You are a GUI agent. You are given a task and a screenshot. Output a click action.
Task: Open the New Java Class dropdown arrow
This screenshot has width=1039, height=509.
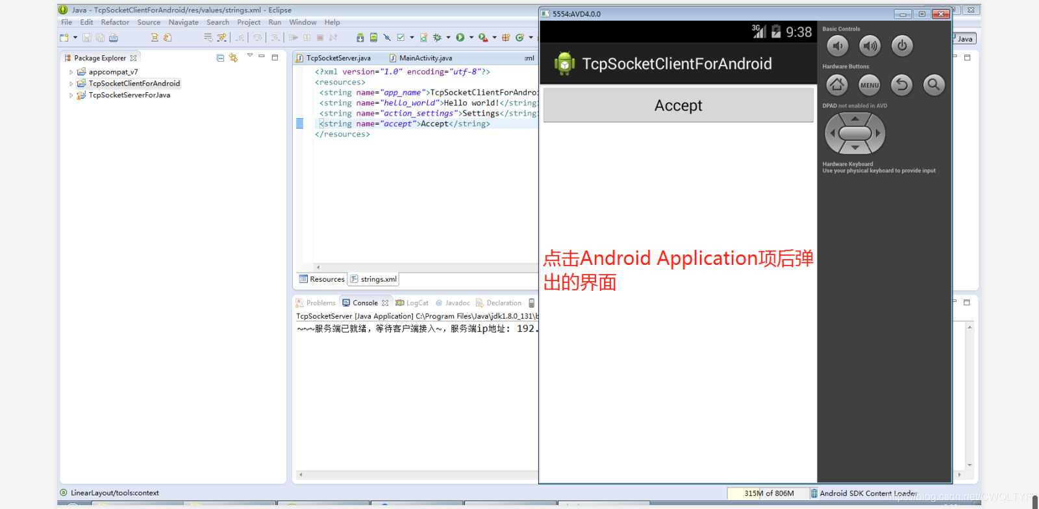pyautogui.click(x=531, y=38)
